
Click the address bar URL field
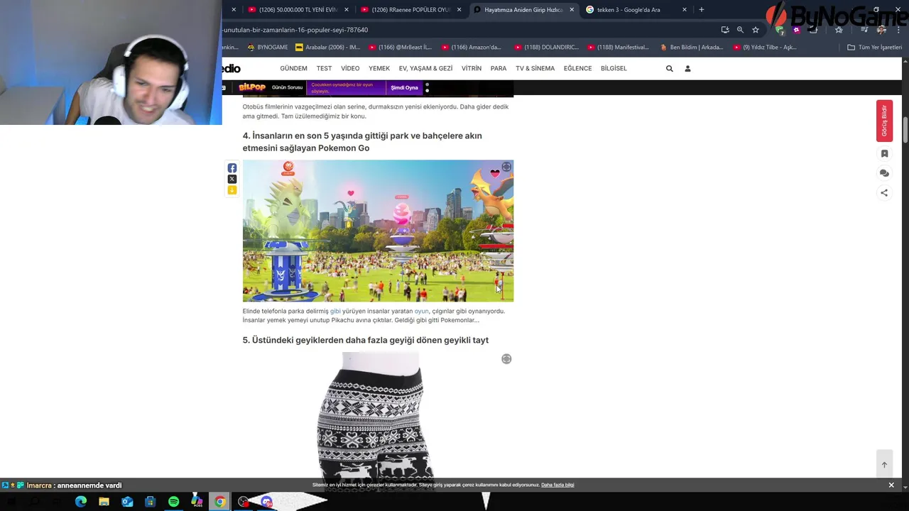pyautogui.click(x=469, y=30)
